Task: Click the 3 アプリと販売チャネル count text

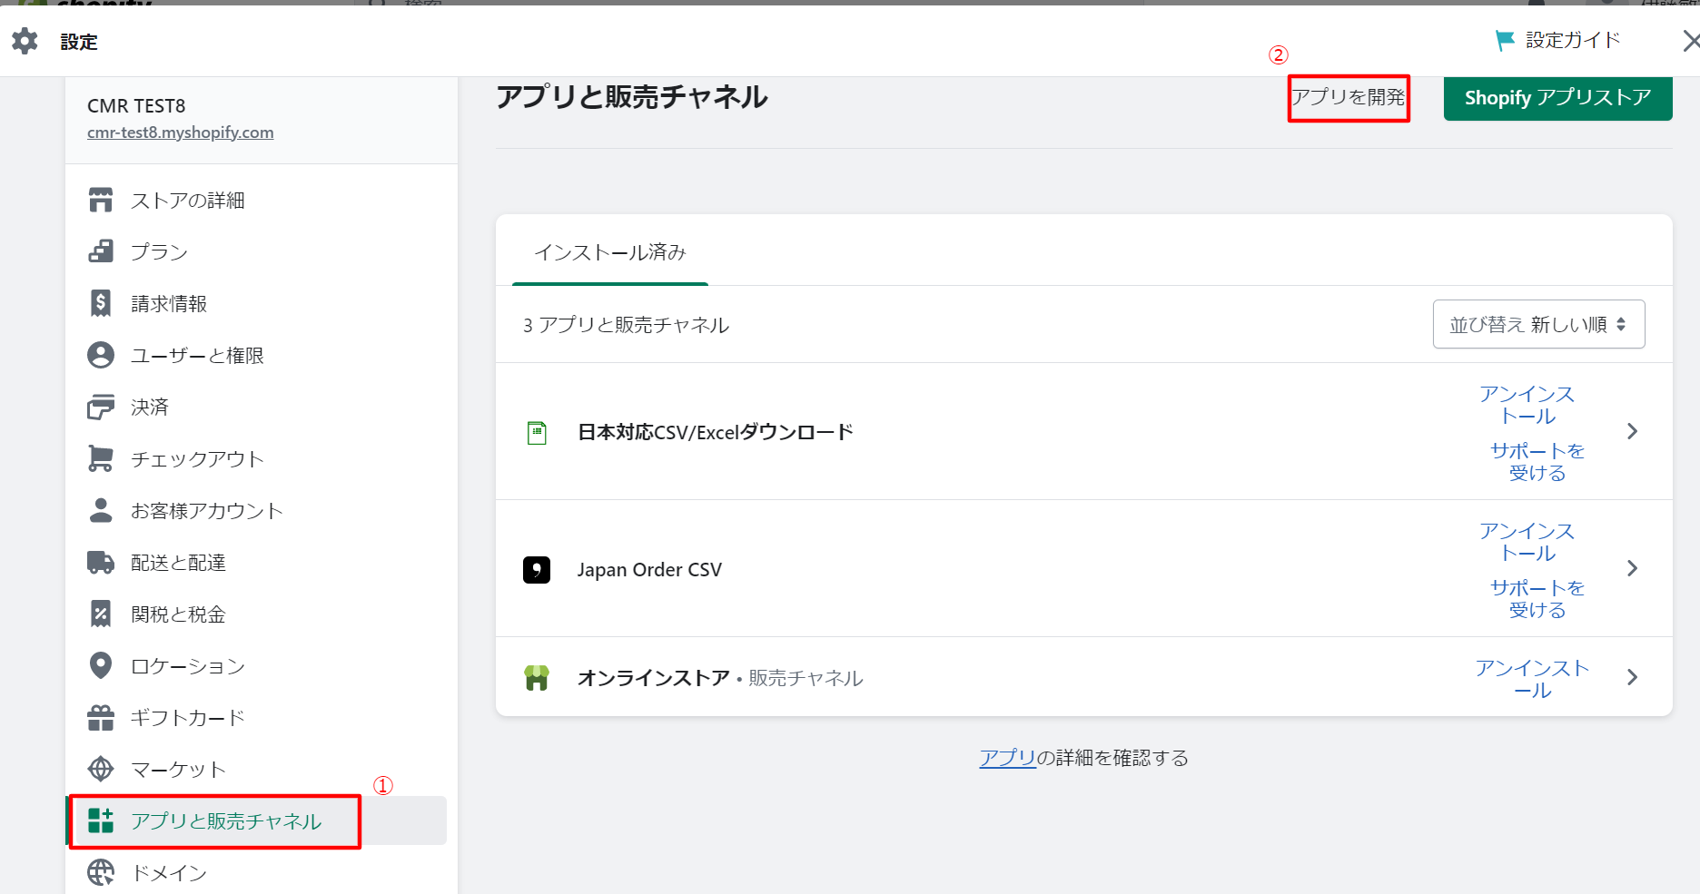Action: 626,325
